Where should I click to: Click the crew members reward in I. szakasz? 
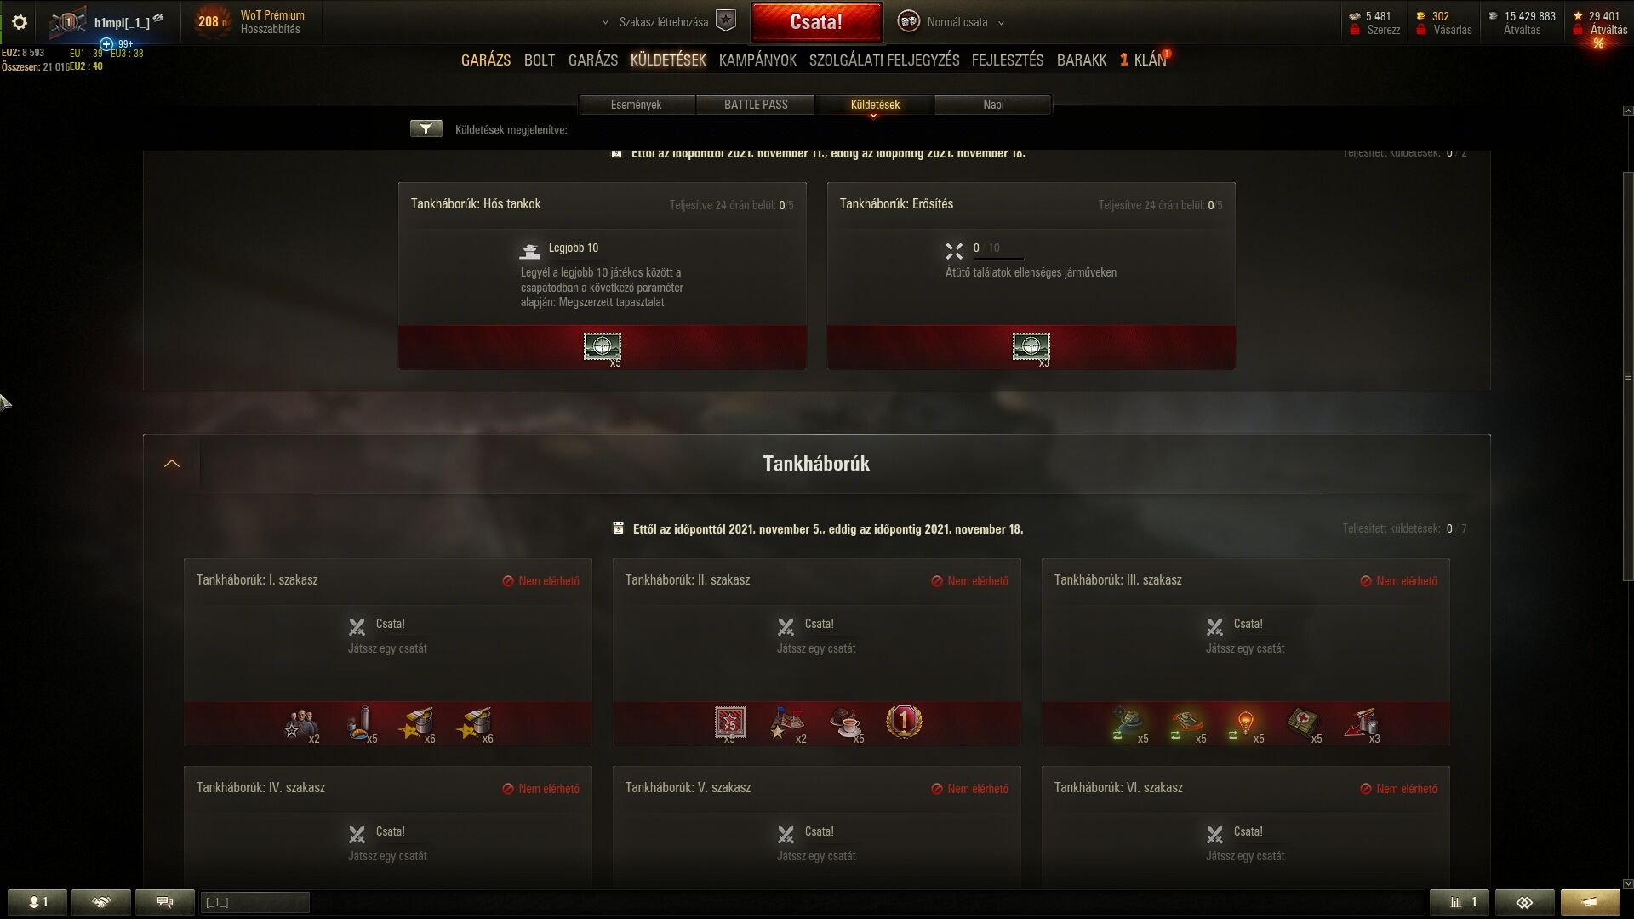point(300,724)
